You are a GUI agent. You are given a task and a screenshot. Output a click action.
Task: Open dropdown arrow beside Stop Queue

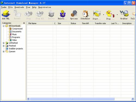pyautogui.click(x=117, y=14)
